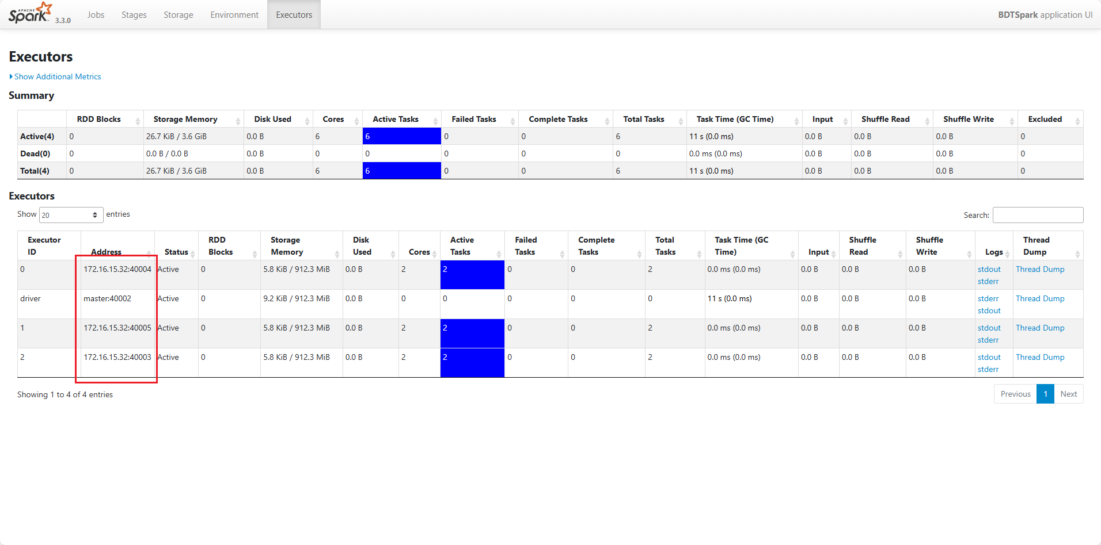The width and height of the screenshot is (1101, 545).
Task: Sort executors by Executor ID header
Action: [49, 246]
